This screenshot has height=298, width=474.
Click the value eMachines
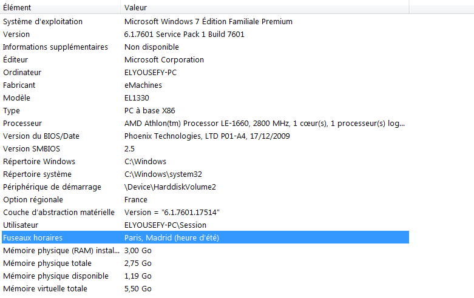(x=143, y=85)
